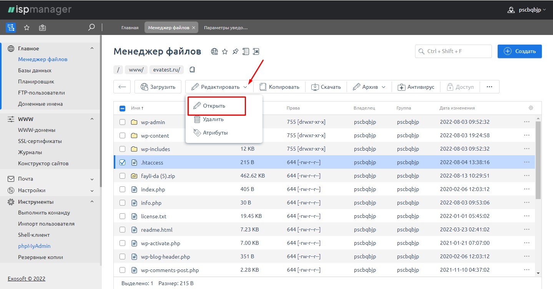Screen dimensions: 553x289
Task: Focus the Ctrl + Shift + F search field
Action: (x=453, y=51)
